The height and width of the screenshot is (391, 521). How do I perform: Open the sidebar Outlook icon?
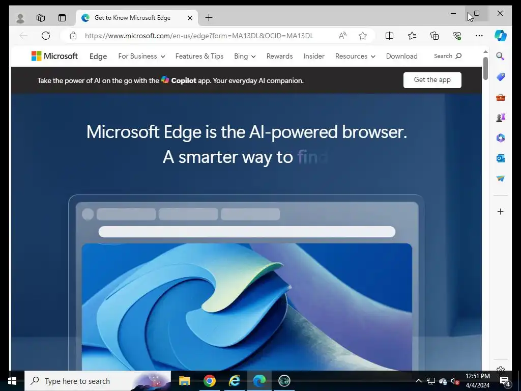(x=501, y=158)
